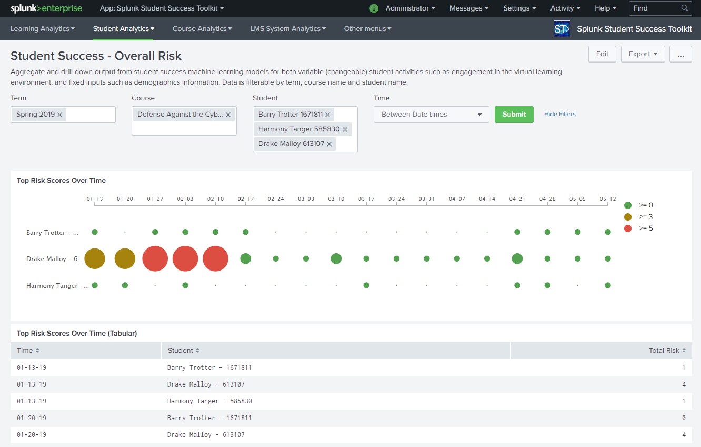Click Drake Malloy's red bubble at 02-03
This screenshot has height=447, width=701.
click(185, 258)
